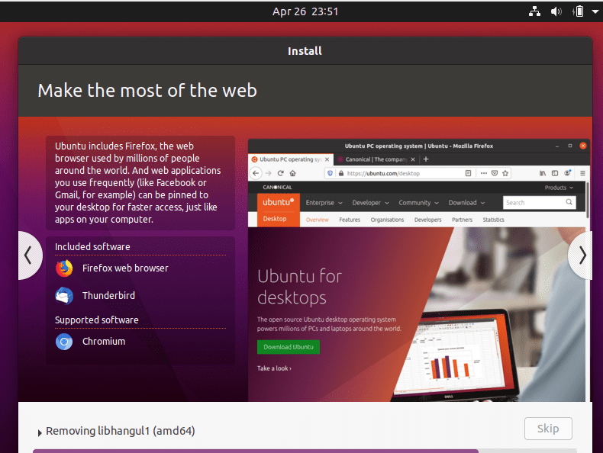
Task: Open the clock and calendar menu
Action: [x=305, y=11]
